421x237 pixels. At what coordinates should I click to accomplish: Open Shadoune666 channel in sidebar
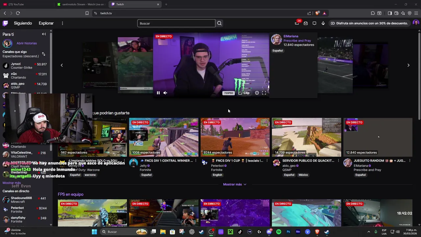tap(25, 200)
